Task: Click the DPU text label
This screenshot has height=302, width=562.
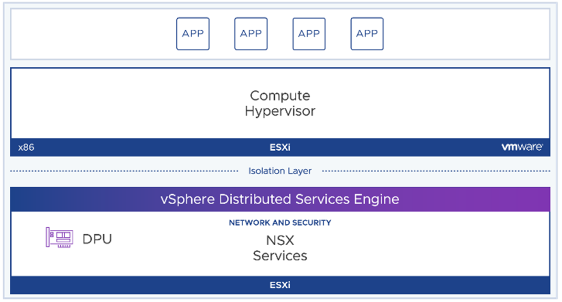Action: click(97, 239)
